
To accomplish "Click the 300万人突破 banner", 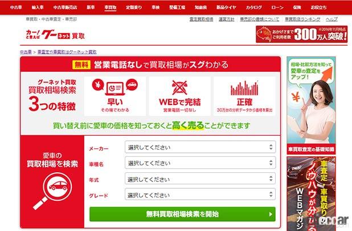I will 301,34.
